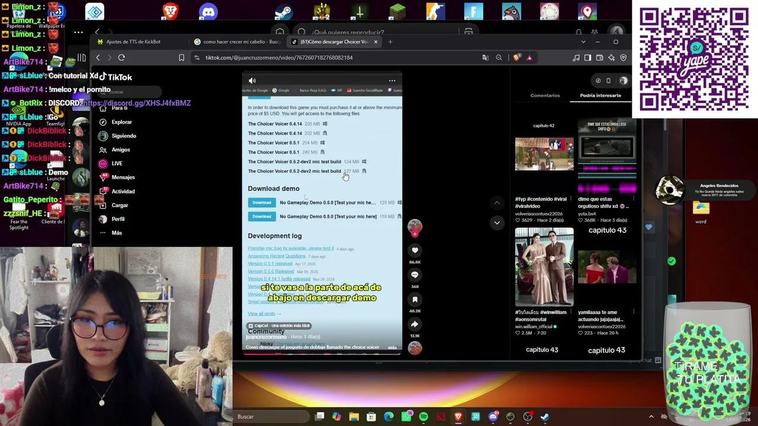Expand the Más menu in TikTok sidebar
The width and height of the screenshot is (758, 426).
[x=111, y=233]
